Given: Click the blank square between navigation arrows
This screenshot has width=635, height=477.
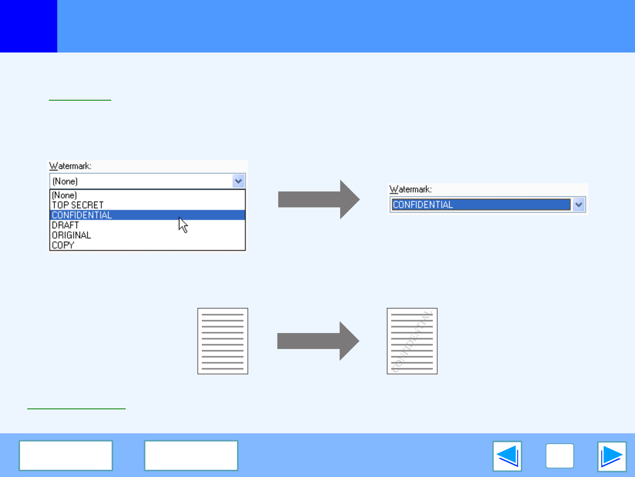Looking at the screenshot, I should (x=559, y=456).
